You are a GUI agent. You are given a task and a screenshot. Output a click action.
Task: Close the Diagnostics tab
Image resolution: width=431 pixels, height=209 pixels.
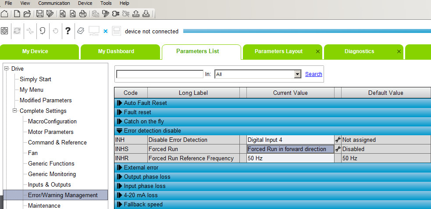point(399,51)
